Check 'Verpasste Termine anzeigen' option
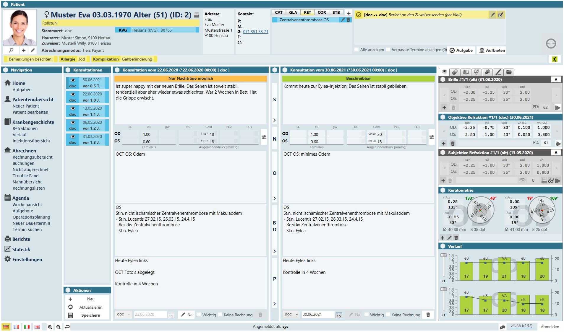Image resolution: width=564 pixels, height=332 pixels. click(388, 50)
